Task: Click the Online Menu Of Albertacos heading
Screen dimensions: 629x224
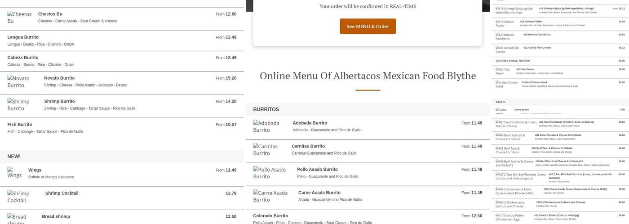Action: click(x=368, y=76)
